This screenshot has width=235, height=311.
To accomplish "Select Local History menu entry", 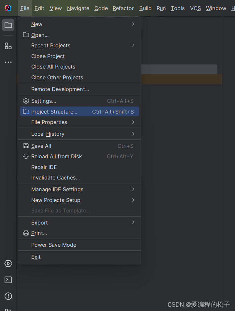I will pos(79,134).
